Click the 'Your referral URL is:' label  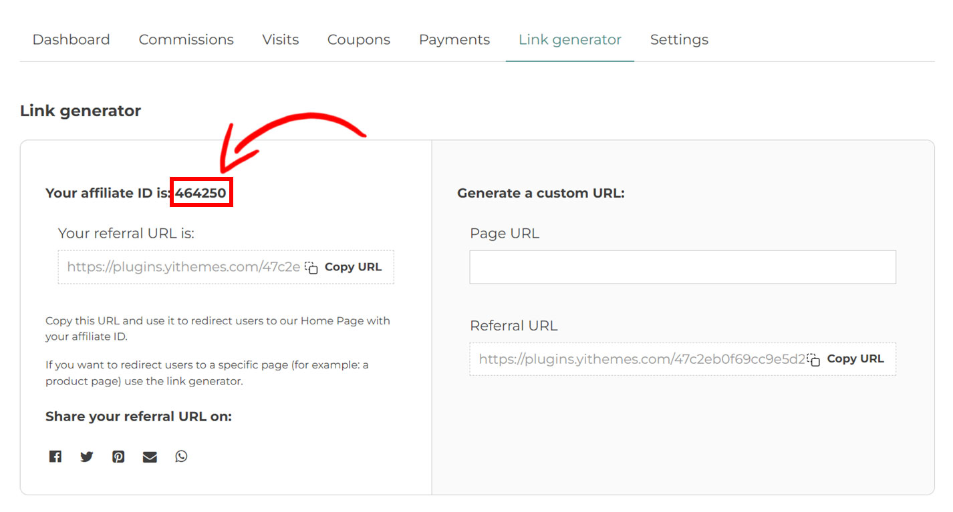coord(126,234)
